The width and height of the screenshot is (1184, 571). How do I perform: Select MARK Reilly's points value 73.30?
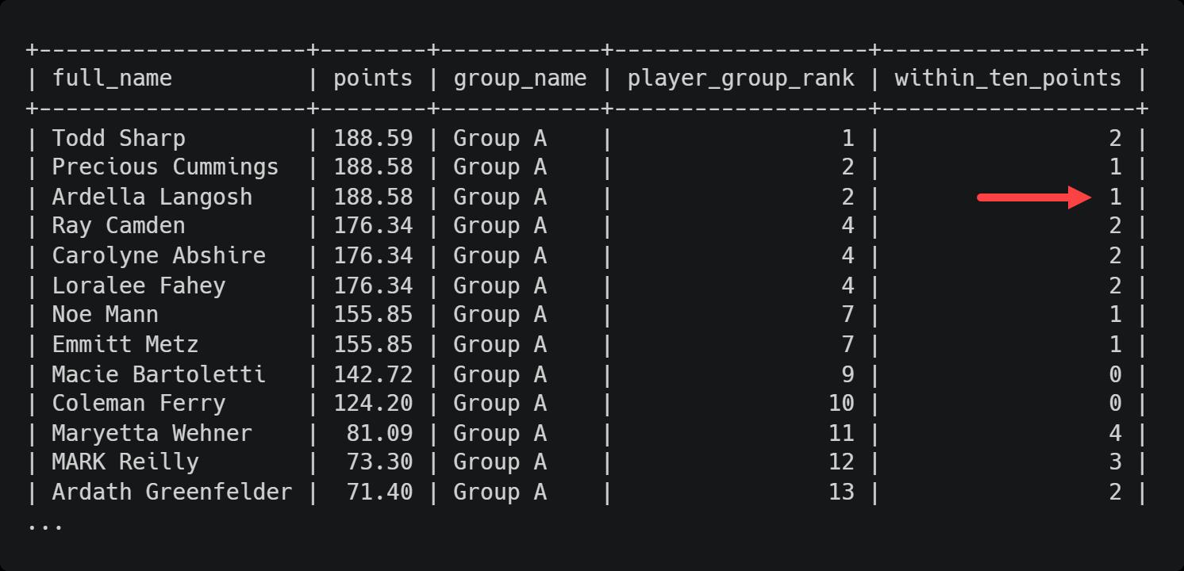tap(379, 462)
